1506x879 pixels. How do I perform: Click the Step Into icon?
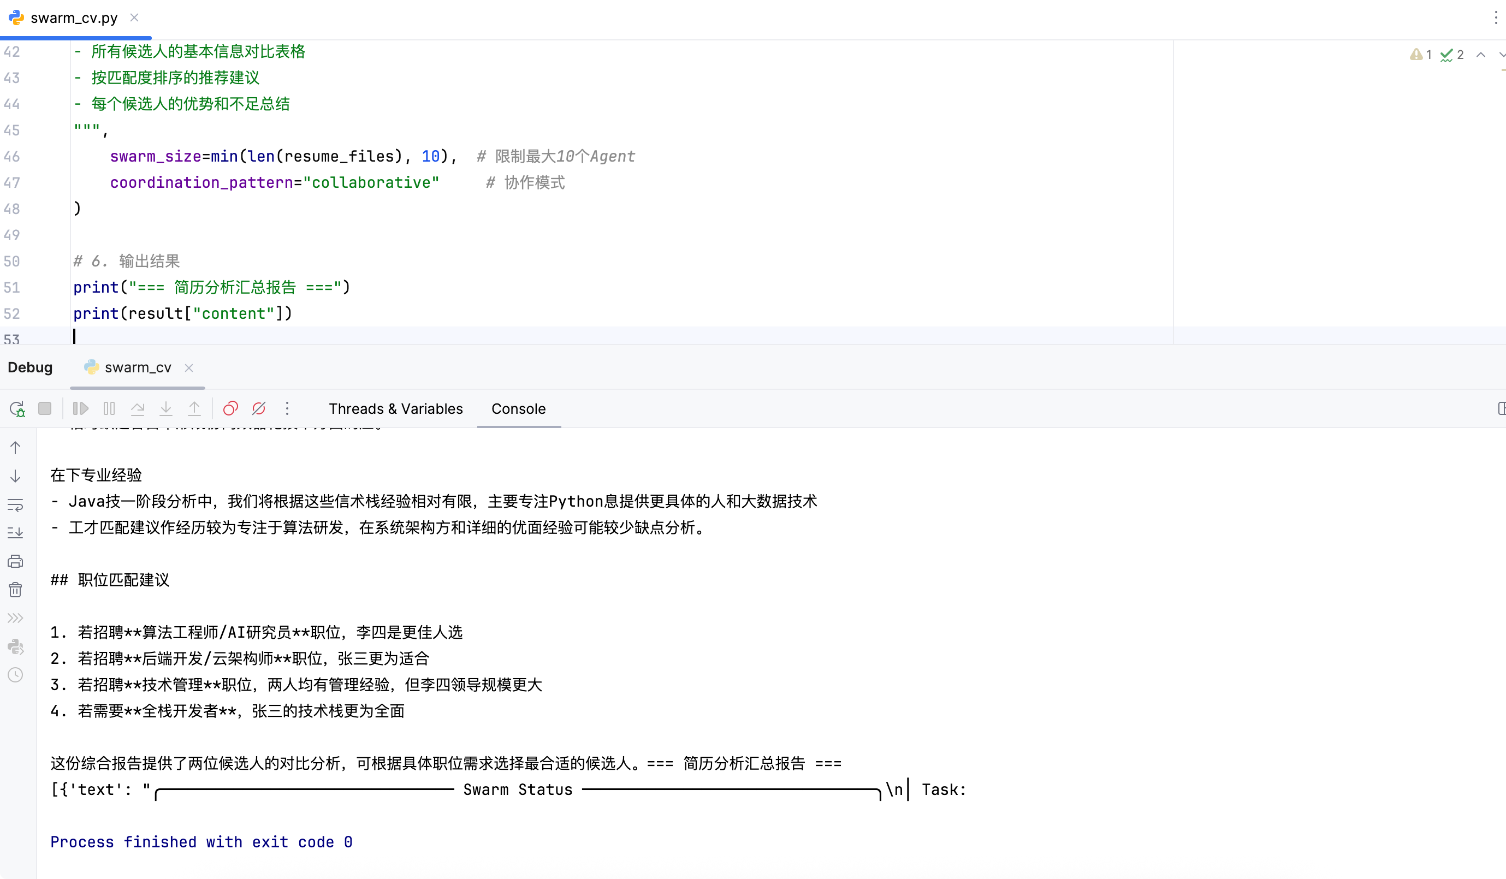(166, 409)
